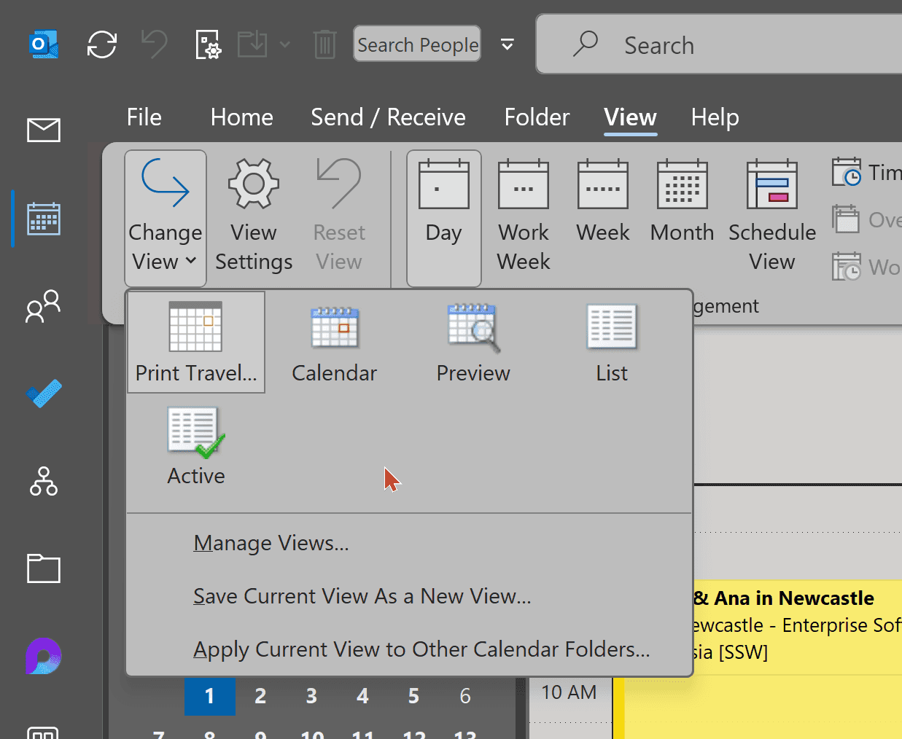Choose Save Current View As a New View
This screenshot has height=739, width=902.
coord(362,596)
